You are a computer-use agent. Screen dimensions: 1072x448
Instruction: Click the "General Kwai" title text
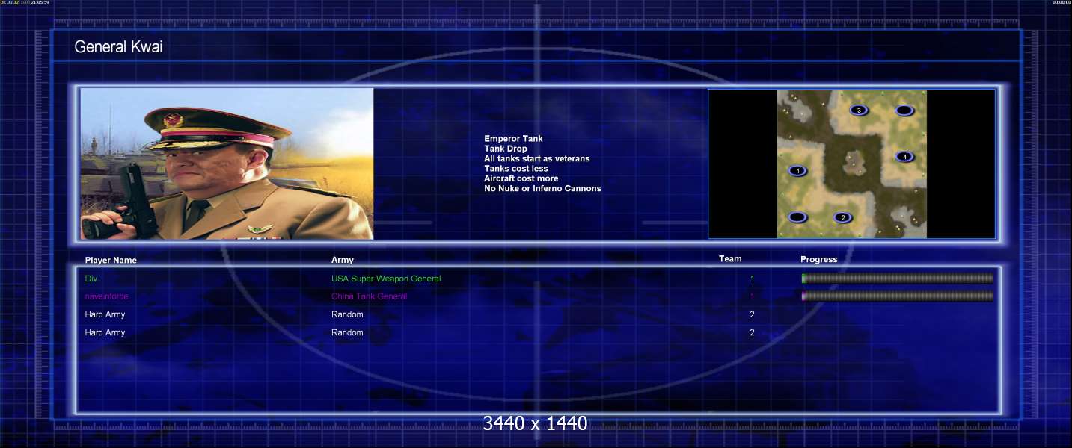point(118,47)
